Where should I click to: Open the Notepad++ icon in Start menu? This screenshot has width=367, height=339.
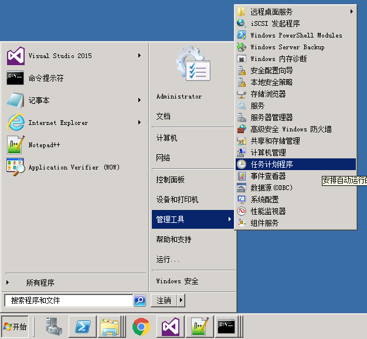click(x=16, y=145)
